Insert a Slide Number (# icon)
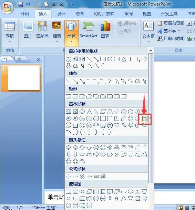This screenshot has height=210, width=195. 189,23
